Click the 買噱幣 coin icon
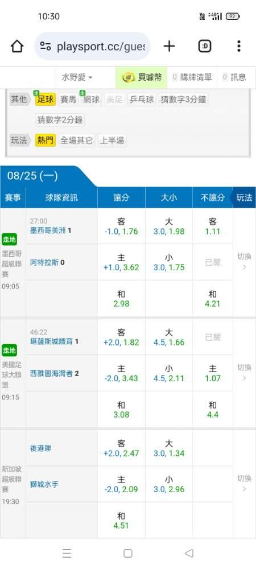Viewport: 256px width, 569px height. (129, 77)
